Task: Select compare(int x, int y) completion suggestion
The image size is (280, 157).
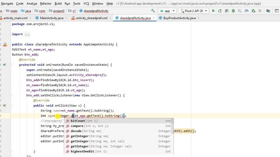Action: (x=118, y=126)
